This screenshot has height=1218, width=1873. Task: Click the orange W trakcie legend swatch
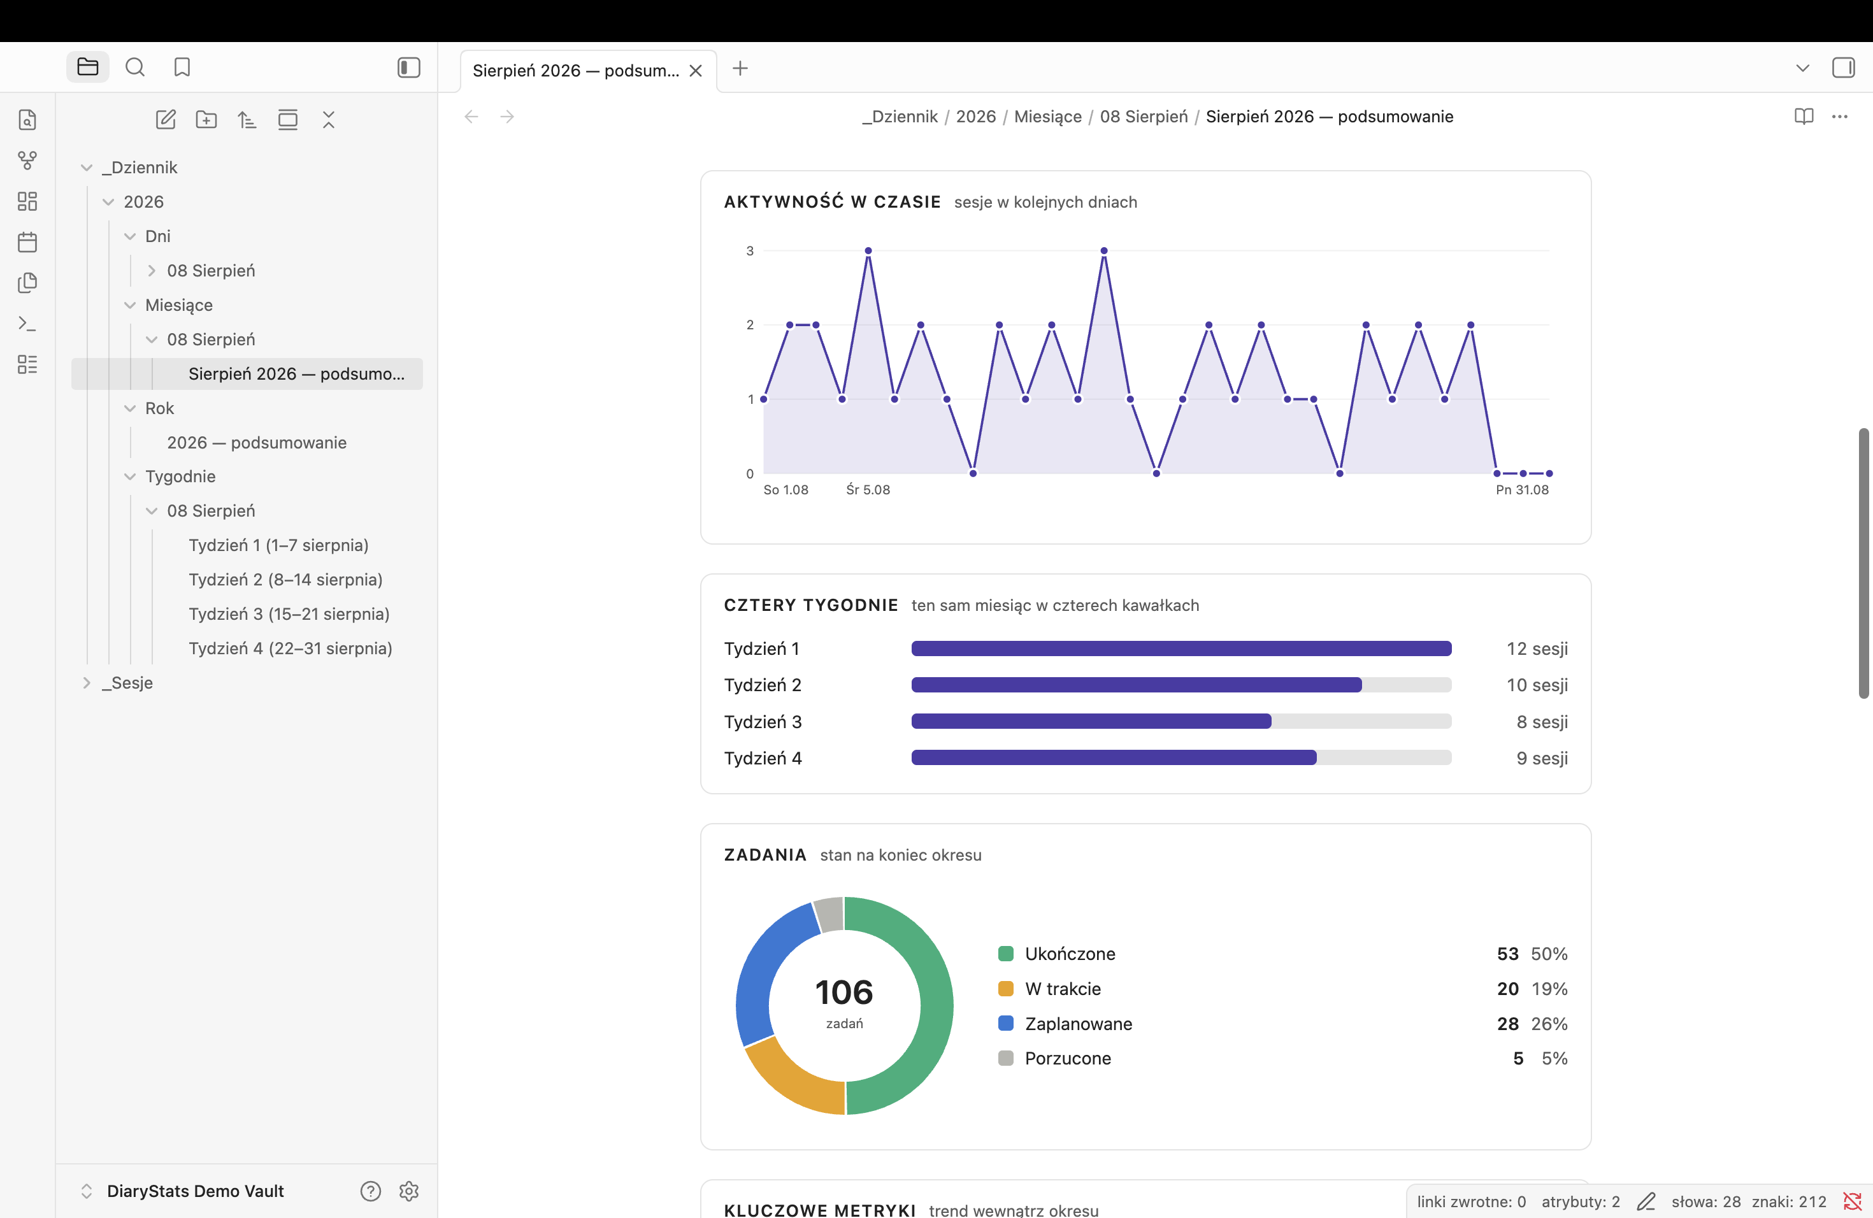(x=1005, y=988)
